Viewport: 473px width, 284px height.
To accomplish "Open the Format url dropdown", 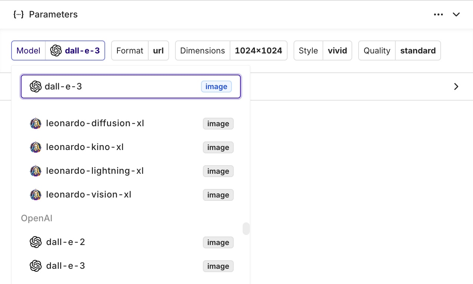I will click(140, 50).
